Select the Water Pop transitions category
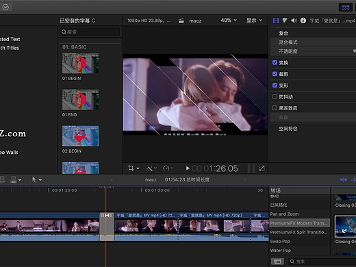The width and height of the screenshot is (356, 267). click(299, 251)
